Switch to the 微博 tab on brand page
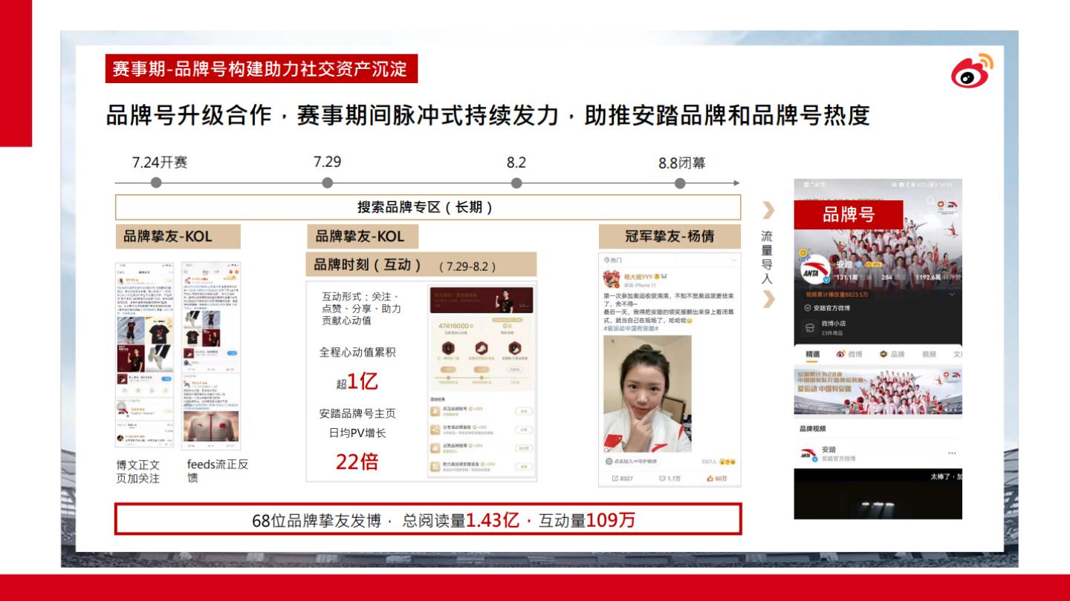 (849, 355)
